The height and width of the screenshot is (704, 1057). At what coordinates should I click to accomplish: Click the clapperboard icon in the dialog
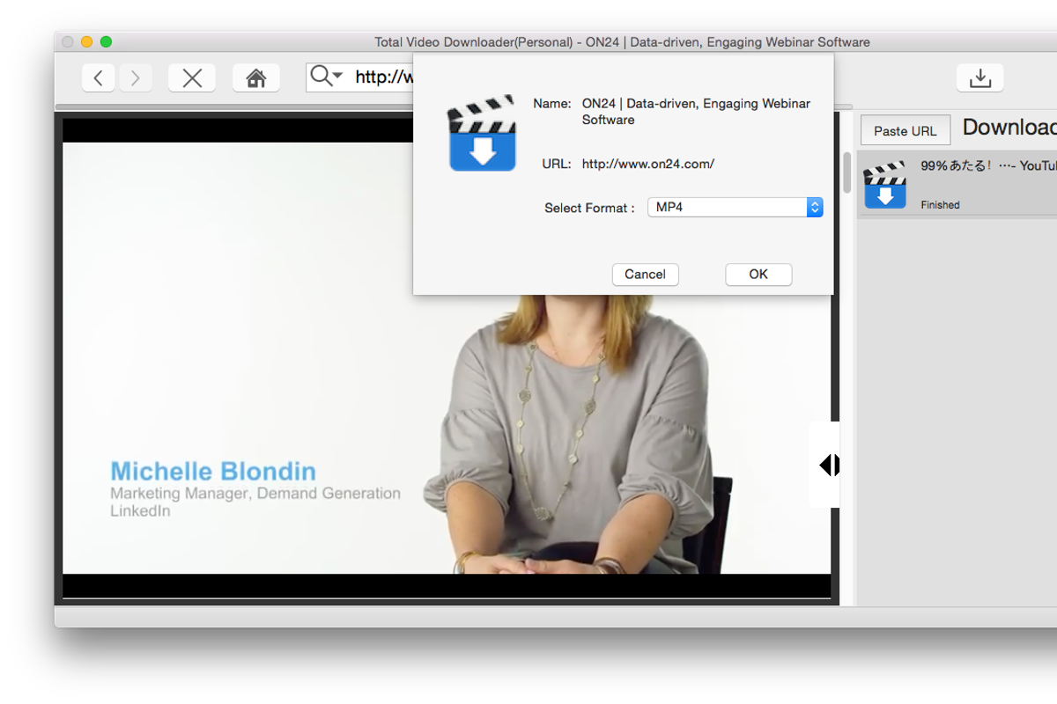482,133
